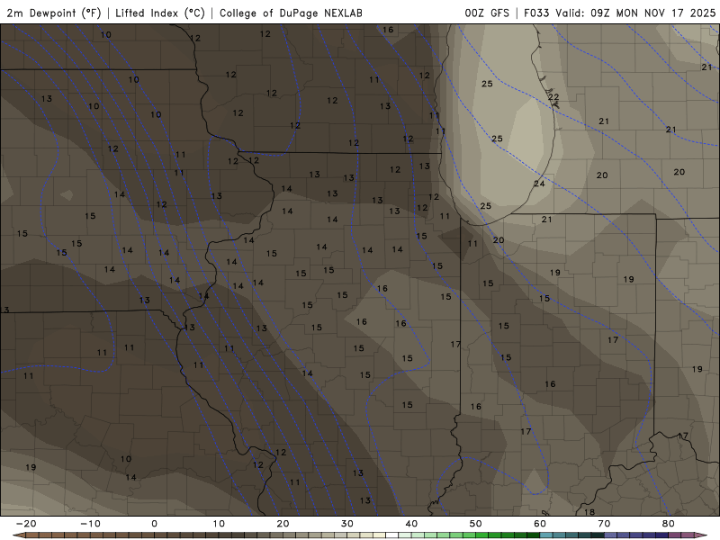Click the '2m Dewpoint (°F)' title text
The height and width of the screenshot is (540, 720).
click(54, 13)
